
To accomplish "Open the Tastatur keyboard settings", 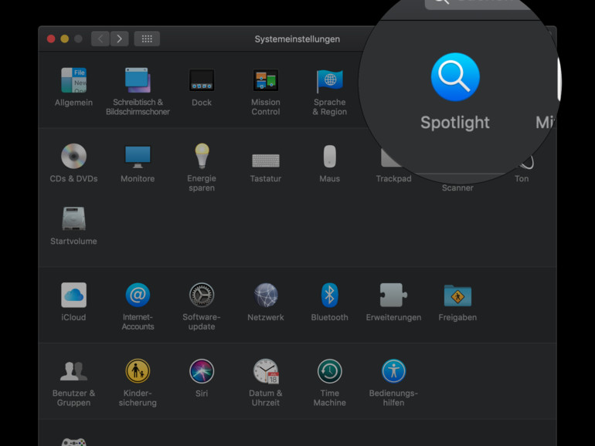I will [266, 160].
